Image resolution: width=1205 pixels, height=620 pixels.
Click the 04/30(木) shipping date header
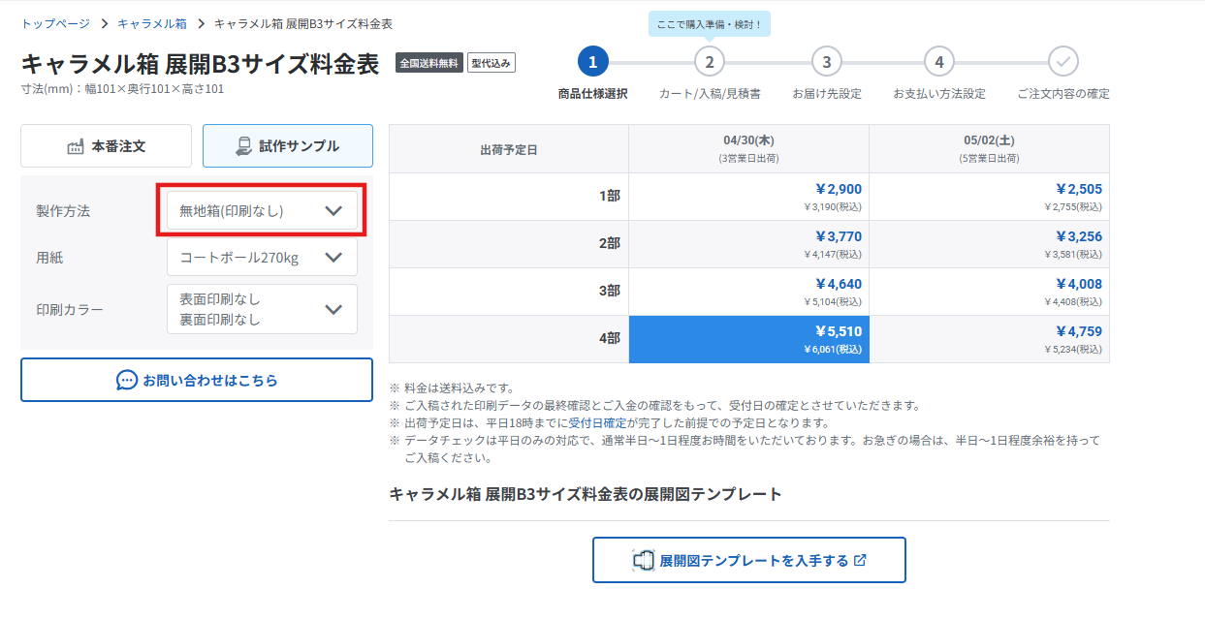(x=749, y=149)
